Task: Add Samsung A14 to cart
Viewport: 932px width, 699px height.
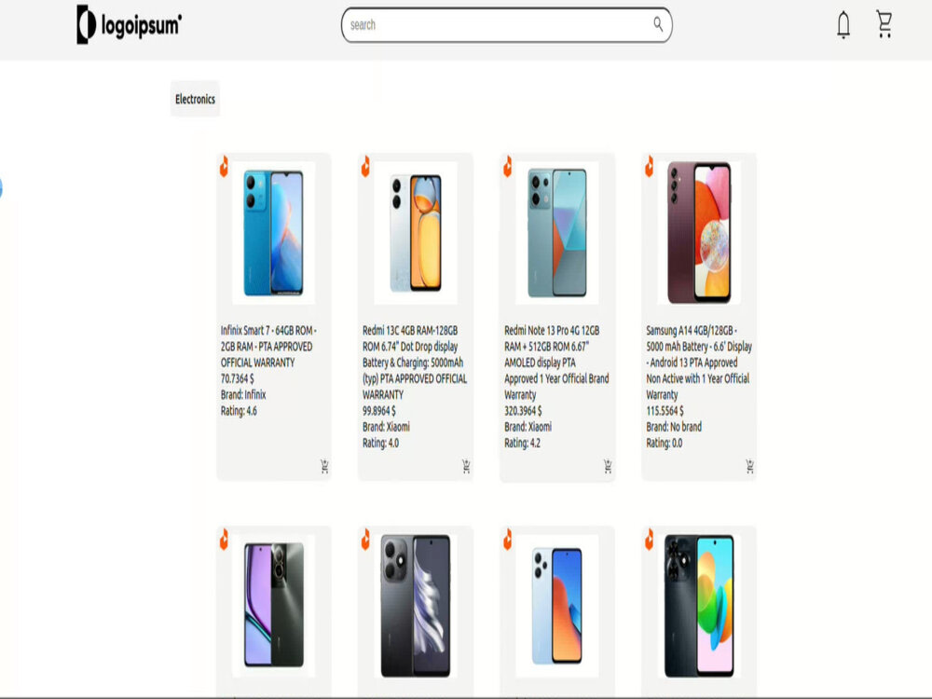Action: tap(750, 466)
